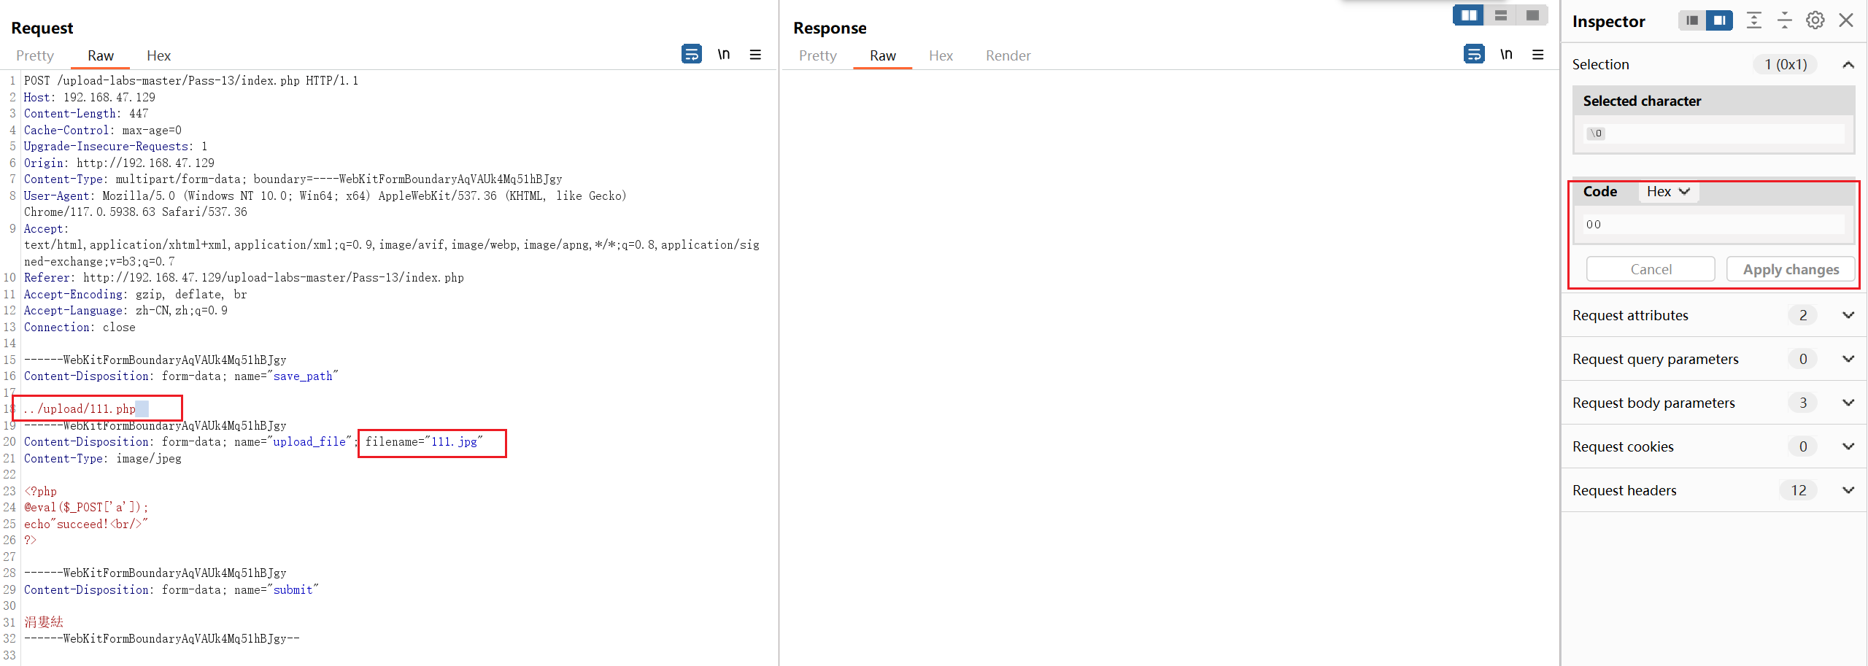Expand the Request headers section

point(1848,490)
